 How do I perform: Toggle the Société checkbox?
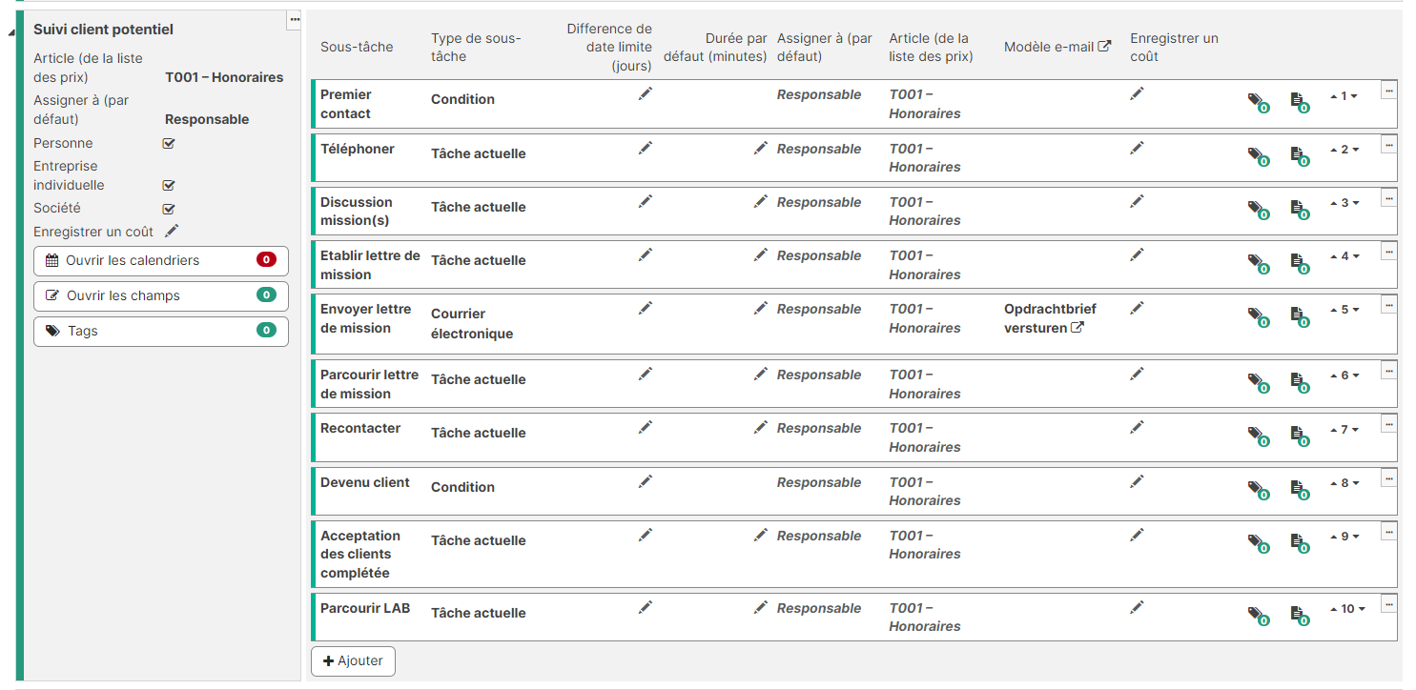[169, 208]
